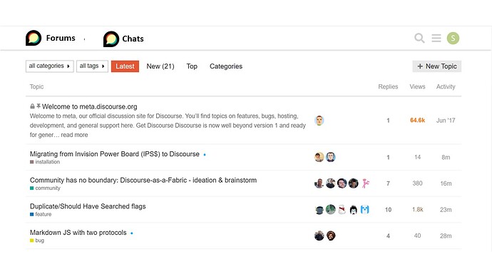
Task: Go to Forums in the header
Action: pos(61,38)
